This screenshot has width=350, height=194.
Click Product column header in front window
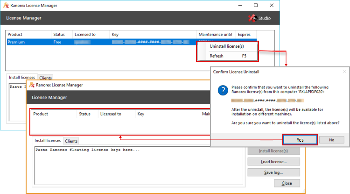pos(54,114)
